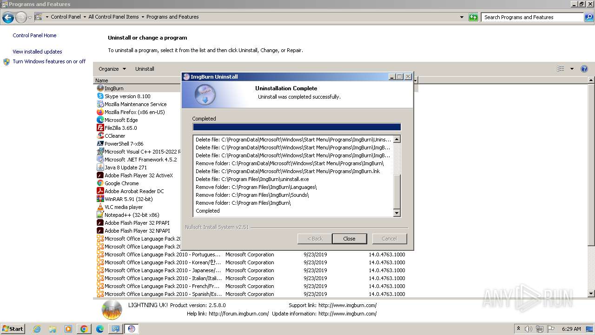Select the CCleaner icon in list
The image size is (595, 335).
(100, 136)
